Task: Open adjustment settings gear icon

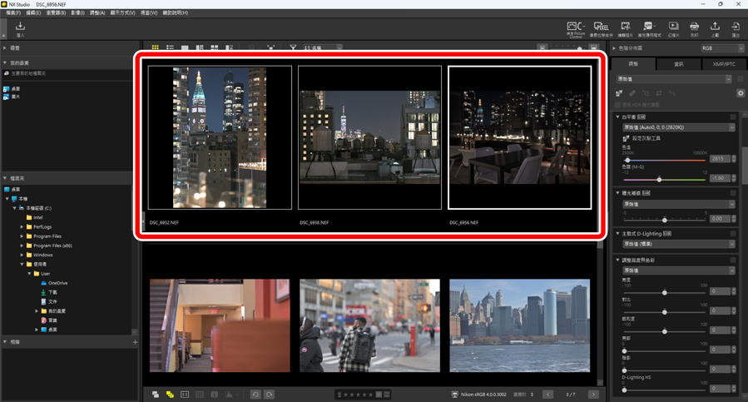Action: [741, 93]
